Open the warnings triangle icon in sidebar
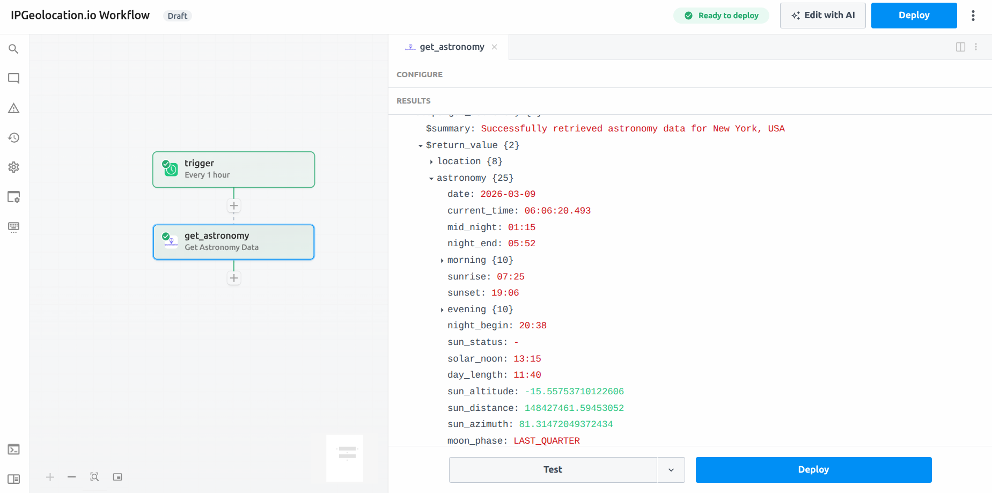Viewport: 992px width, 493px height. pyautogui.click(x=13, y=108)
